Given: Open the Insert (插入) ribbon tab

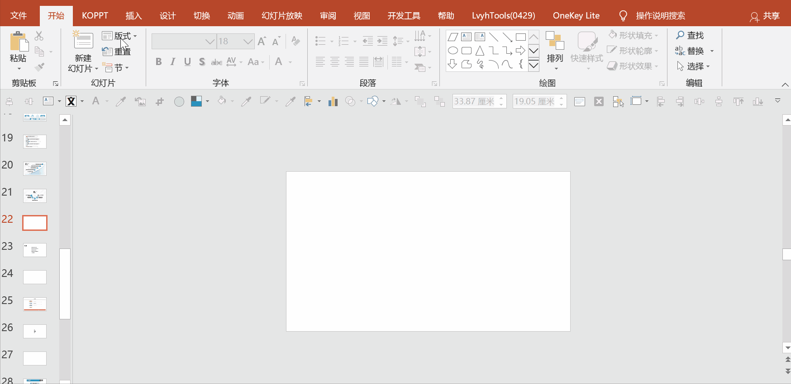Looking at the screenshot, I should tap(133, 16).
